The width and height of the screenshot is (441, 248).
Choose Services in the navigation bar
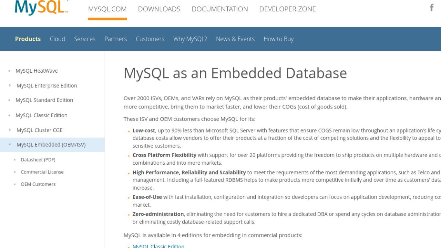click(x=85, y=39)
